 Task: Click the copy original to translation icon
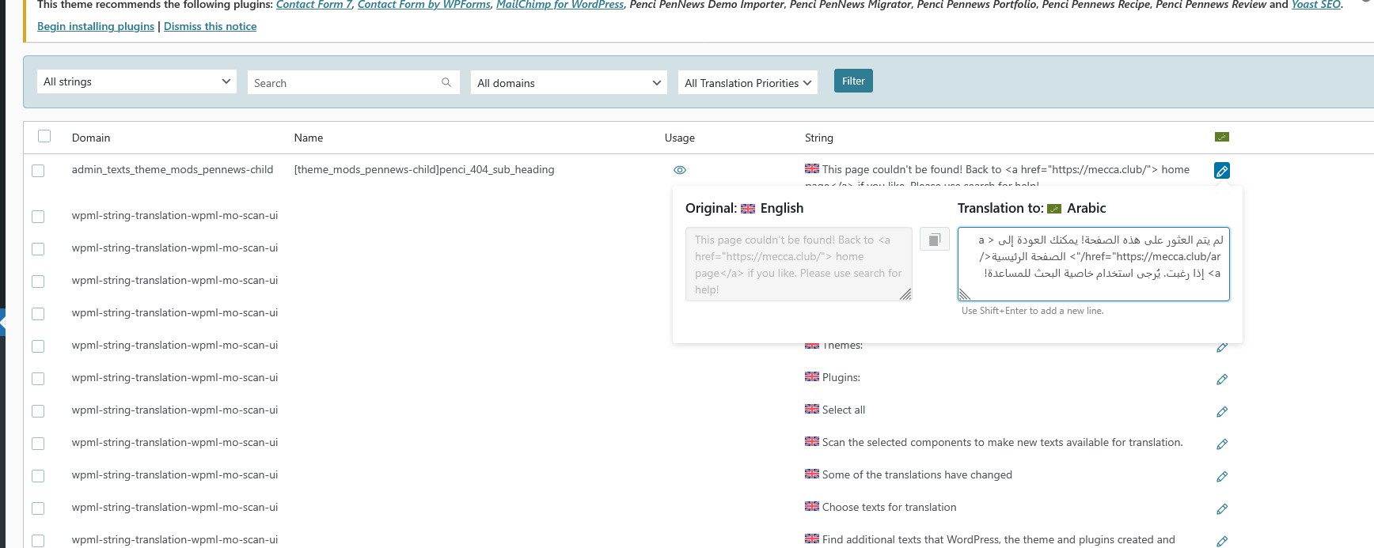click(x=934, y=240)
